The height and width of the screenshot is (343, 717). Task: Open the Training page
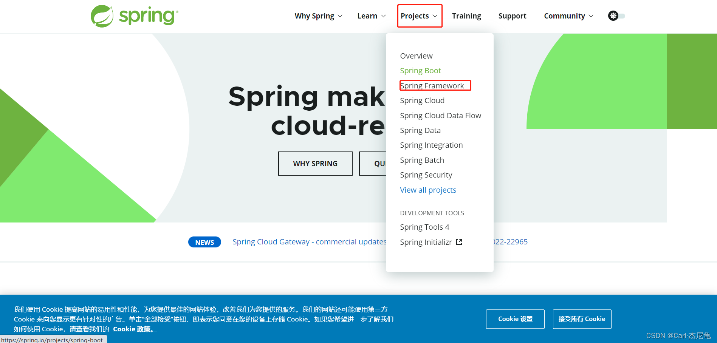466,16
